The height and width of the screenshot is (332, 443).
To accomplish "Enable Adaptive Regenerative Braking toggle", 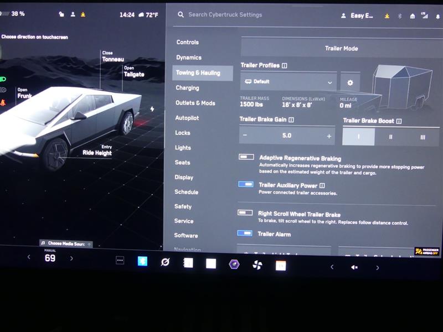I will (246, 157).
